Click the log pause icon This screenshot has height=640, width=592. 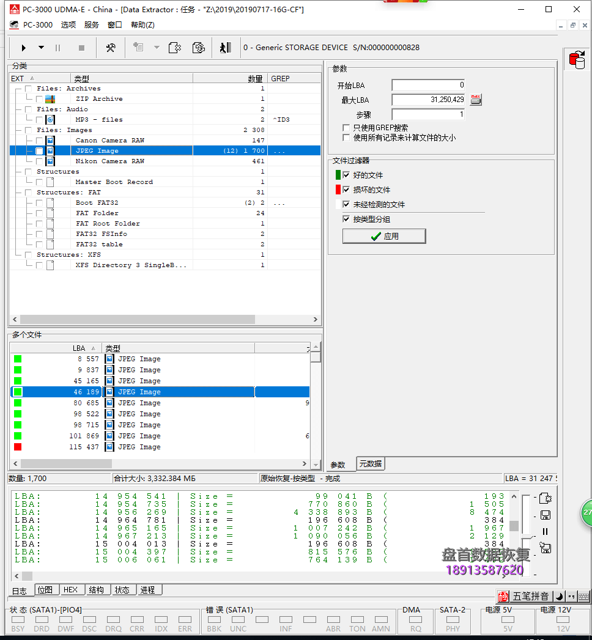pos(545,531)
